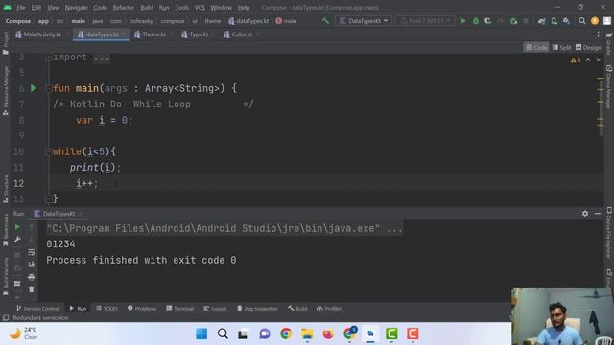Click java.exe command line in console
Screen dimensions: 614x345
click(224, 228)
